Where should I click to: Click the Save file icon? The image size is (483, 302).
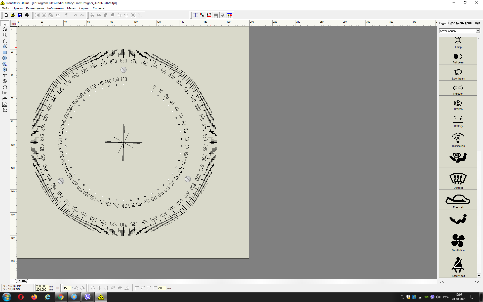click(x=20, y=15)
